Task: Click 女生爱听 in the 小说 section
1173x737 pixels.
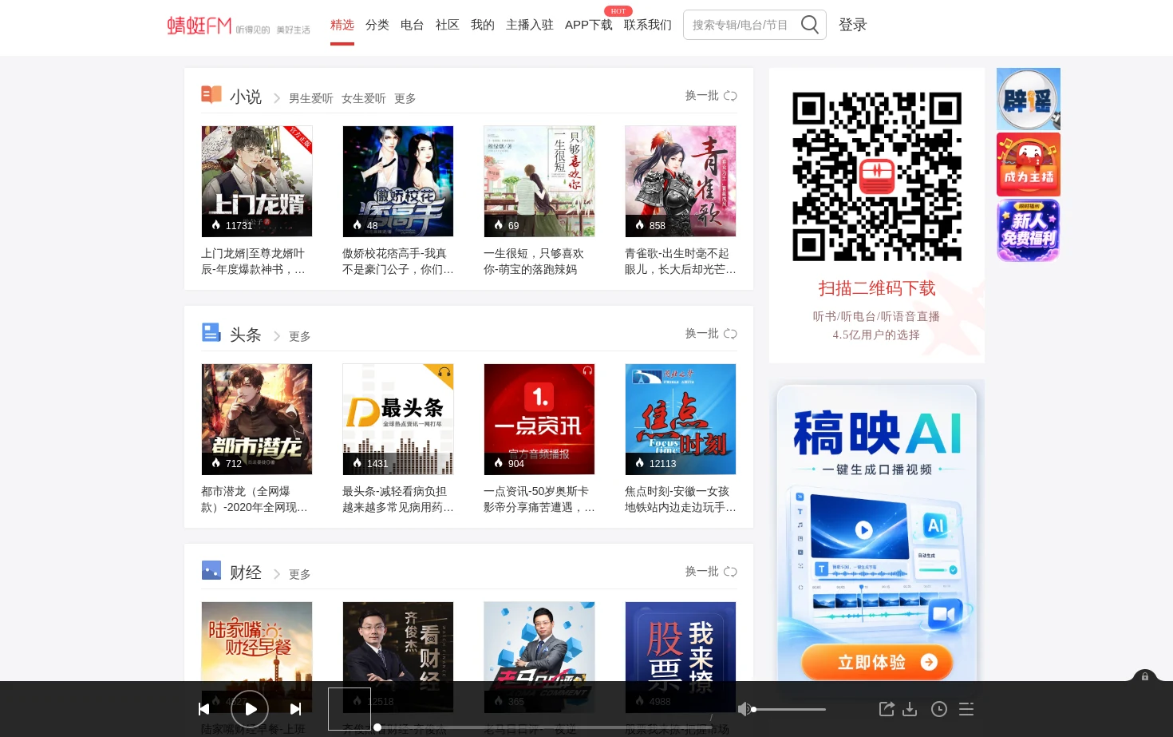Action: tap(364, 98)
